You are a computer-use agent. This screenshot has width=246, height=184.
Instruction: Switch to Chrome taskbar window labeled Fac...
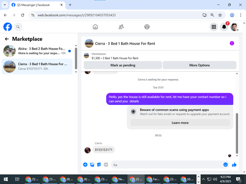[154, 179]
